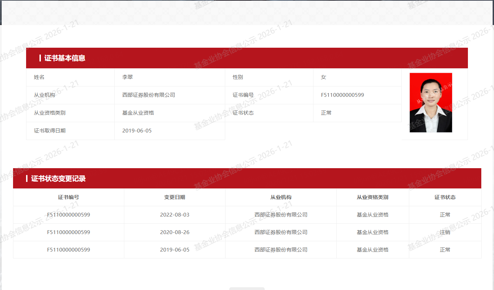
Task: Click the gender value 女
Action: click(x=323, y=77)
